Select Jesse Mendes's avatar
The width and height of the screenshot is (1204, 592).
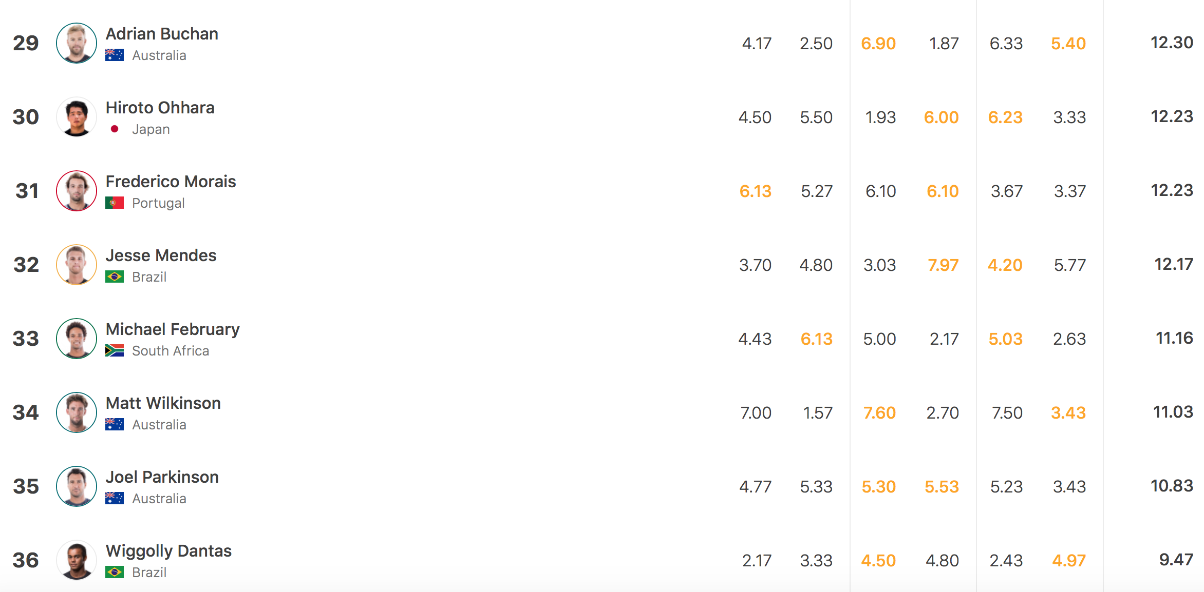(x=76, y=265)
